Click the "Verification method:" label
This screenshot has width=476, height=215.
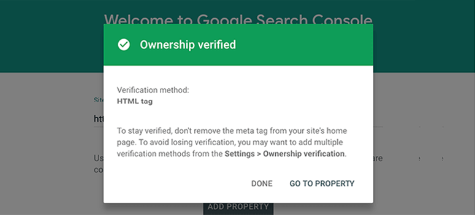[x=153, y=90]
